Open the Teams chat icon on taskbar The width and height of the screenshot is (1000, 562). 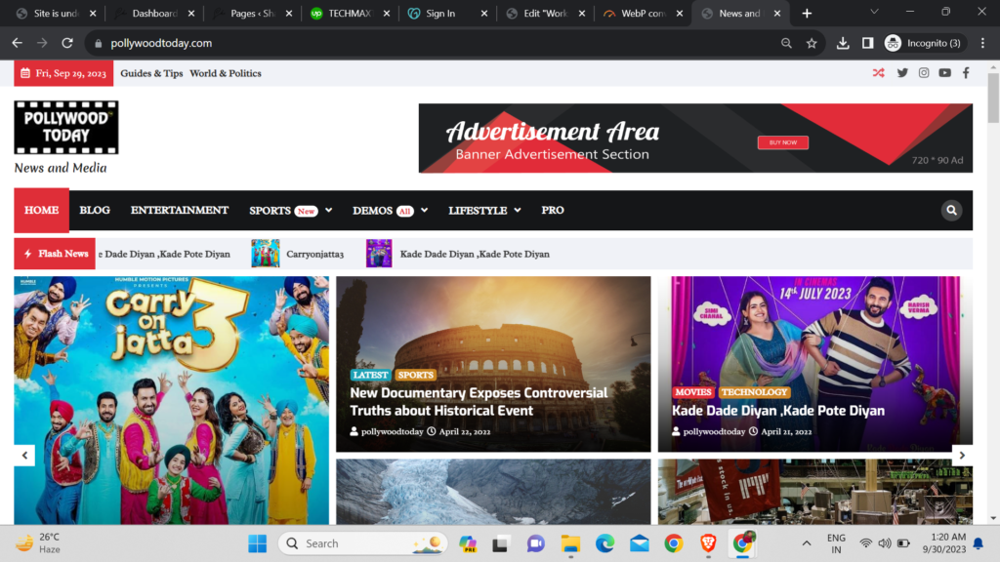tap(535, 543)
